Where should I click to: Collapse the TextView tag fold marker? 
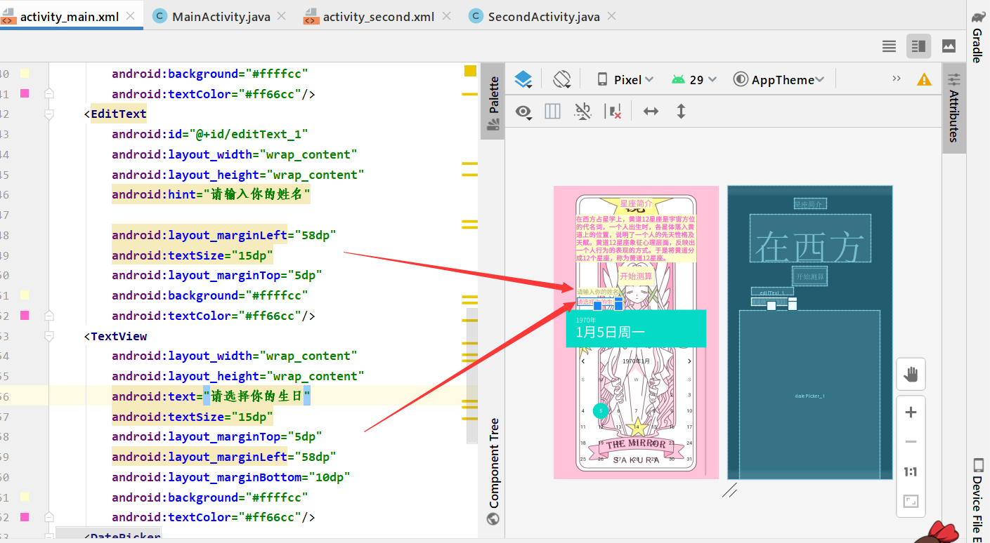click(x=48, y=336)
